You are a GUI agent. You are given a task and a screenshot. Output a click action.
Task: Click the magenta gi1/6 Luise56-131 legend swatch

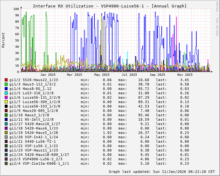[x=6, y=97]
